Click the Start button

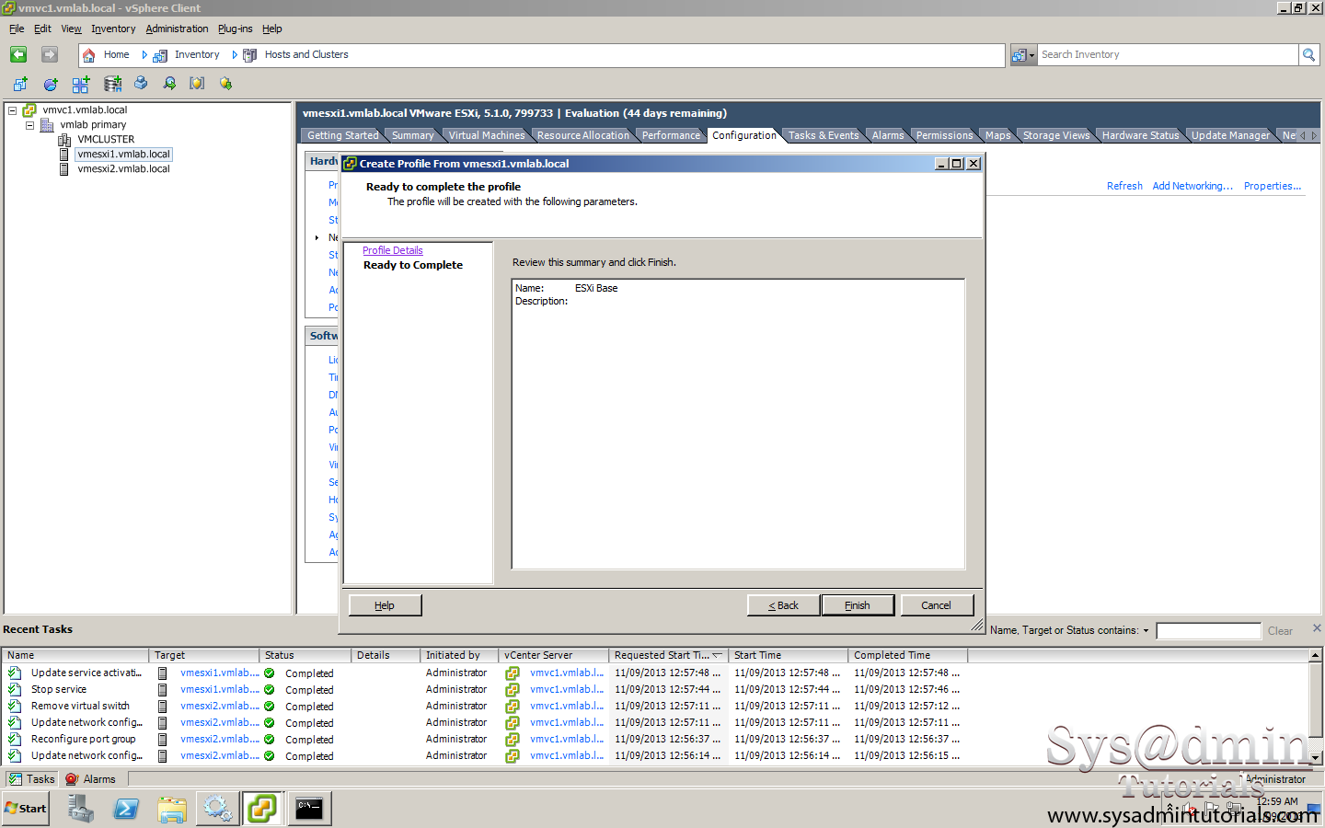(x=26, y=809)
